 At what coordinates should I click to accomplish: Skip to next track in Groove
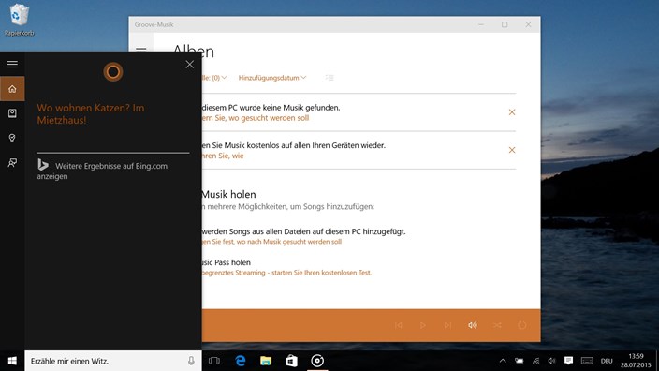point(447,325)
